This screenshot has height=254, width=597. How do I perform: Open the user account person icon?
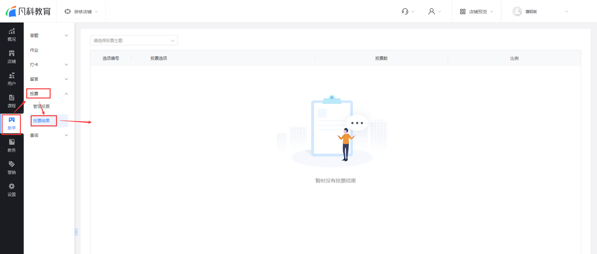click(x=432, y=11)
